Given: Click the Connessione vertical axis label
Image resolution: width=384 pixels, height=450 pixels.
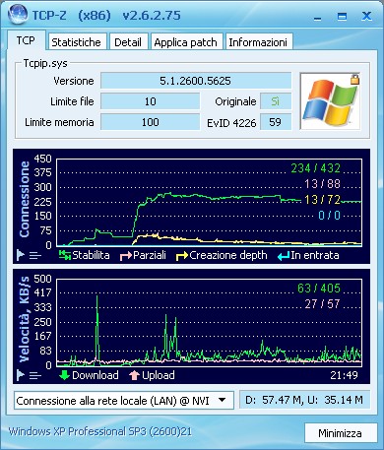Looking at the screenshot, I should 25,199.
